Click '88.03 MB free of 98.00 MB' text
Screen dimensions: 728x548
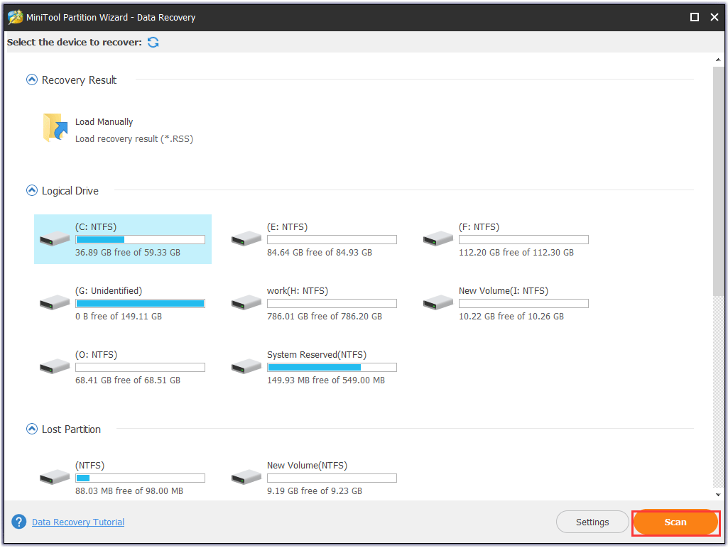[129, 491]
